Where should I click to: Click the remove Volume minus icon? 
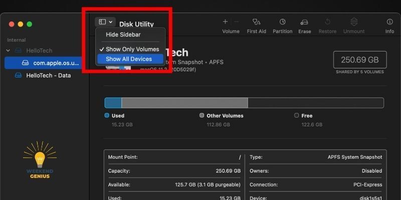(x=237, y=22)
